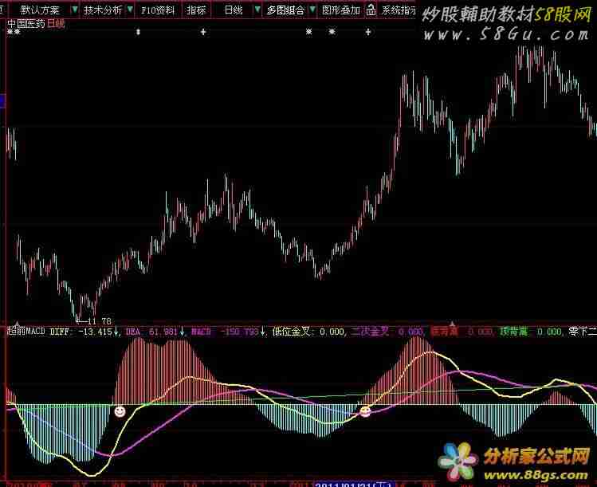The height and width of the screenshot is (487, 597).
Task: Open the 默认方案 scheme menu
Action: coord(40,10)
